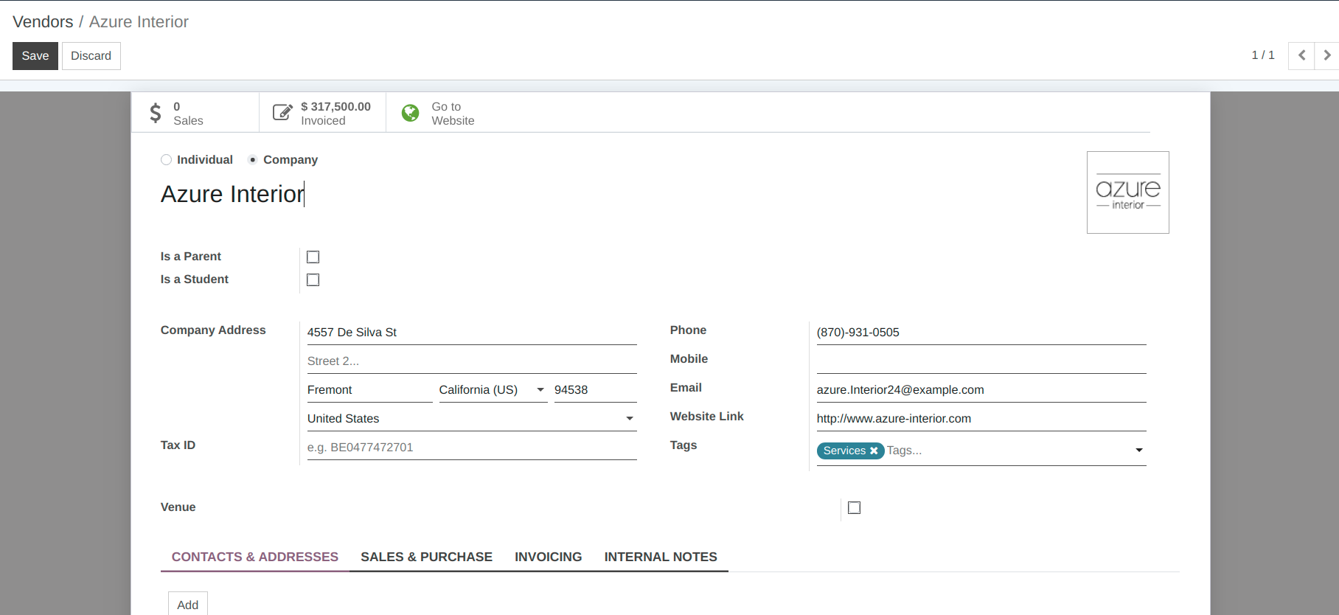Switch to Contacts & Addresses tab
This screenshot has height=615, width=1339.
coord(255,557)
